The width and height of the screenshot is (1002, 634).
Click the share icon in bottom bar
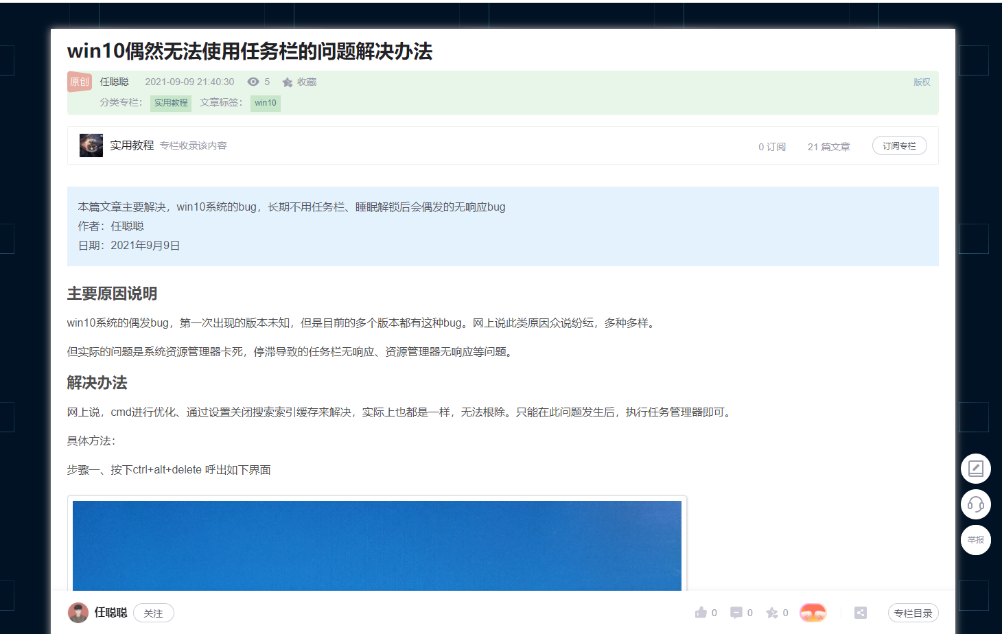tap(861, 613)
